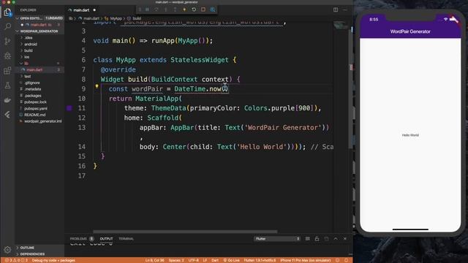Screen dimensions: 468x263
Task: Open the Docker view in activity bar
Action: tap(7, 100)
